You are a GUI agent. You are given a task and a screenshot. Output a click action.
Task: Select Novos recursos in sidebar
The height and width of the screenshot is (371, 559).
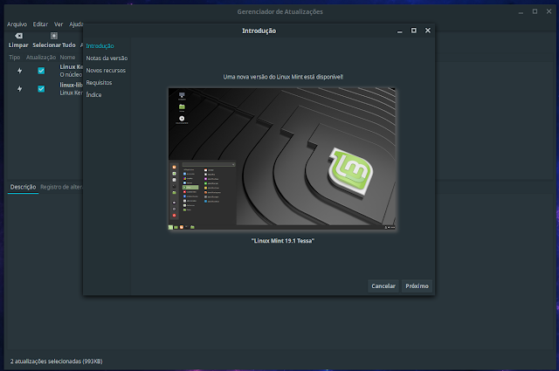pos(106,70)
